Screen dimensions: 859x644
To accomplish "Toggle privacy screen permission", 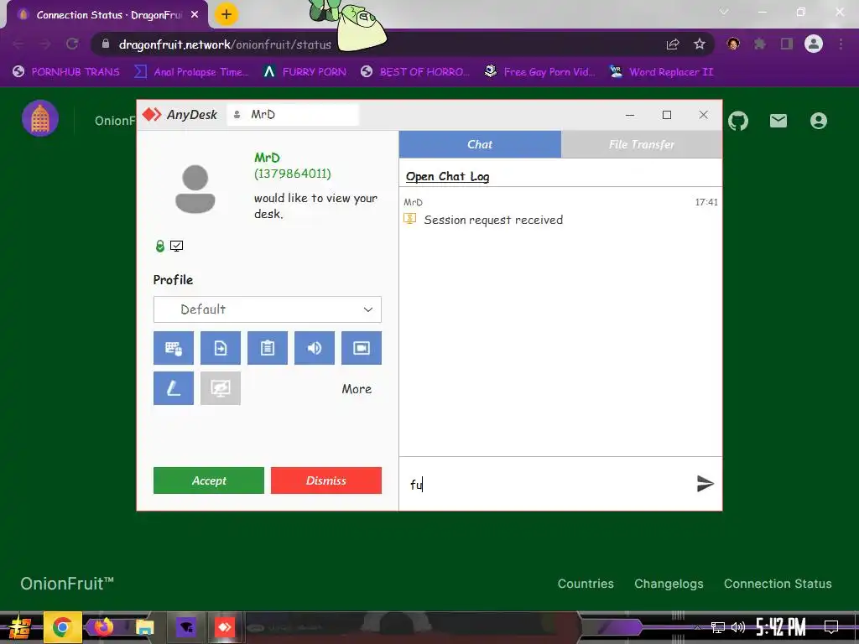I will tap(221, 388).
